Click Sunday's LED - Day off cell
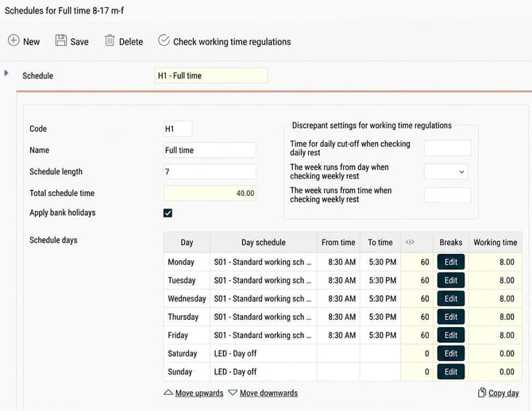 point(264,371)
